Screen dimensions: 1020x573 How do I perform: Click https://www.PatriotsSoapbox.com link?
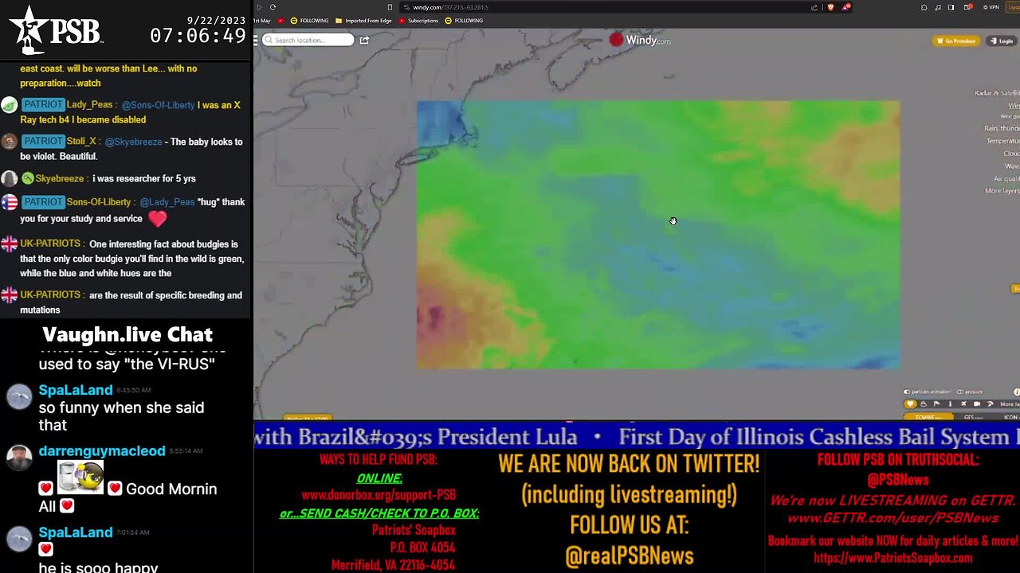tap(892, 558)
